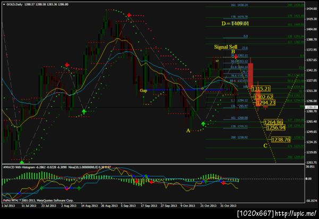Select the price box 1302.62

pyautogui.click(x=264, y=97)
